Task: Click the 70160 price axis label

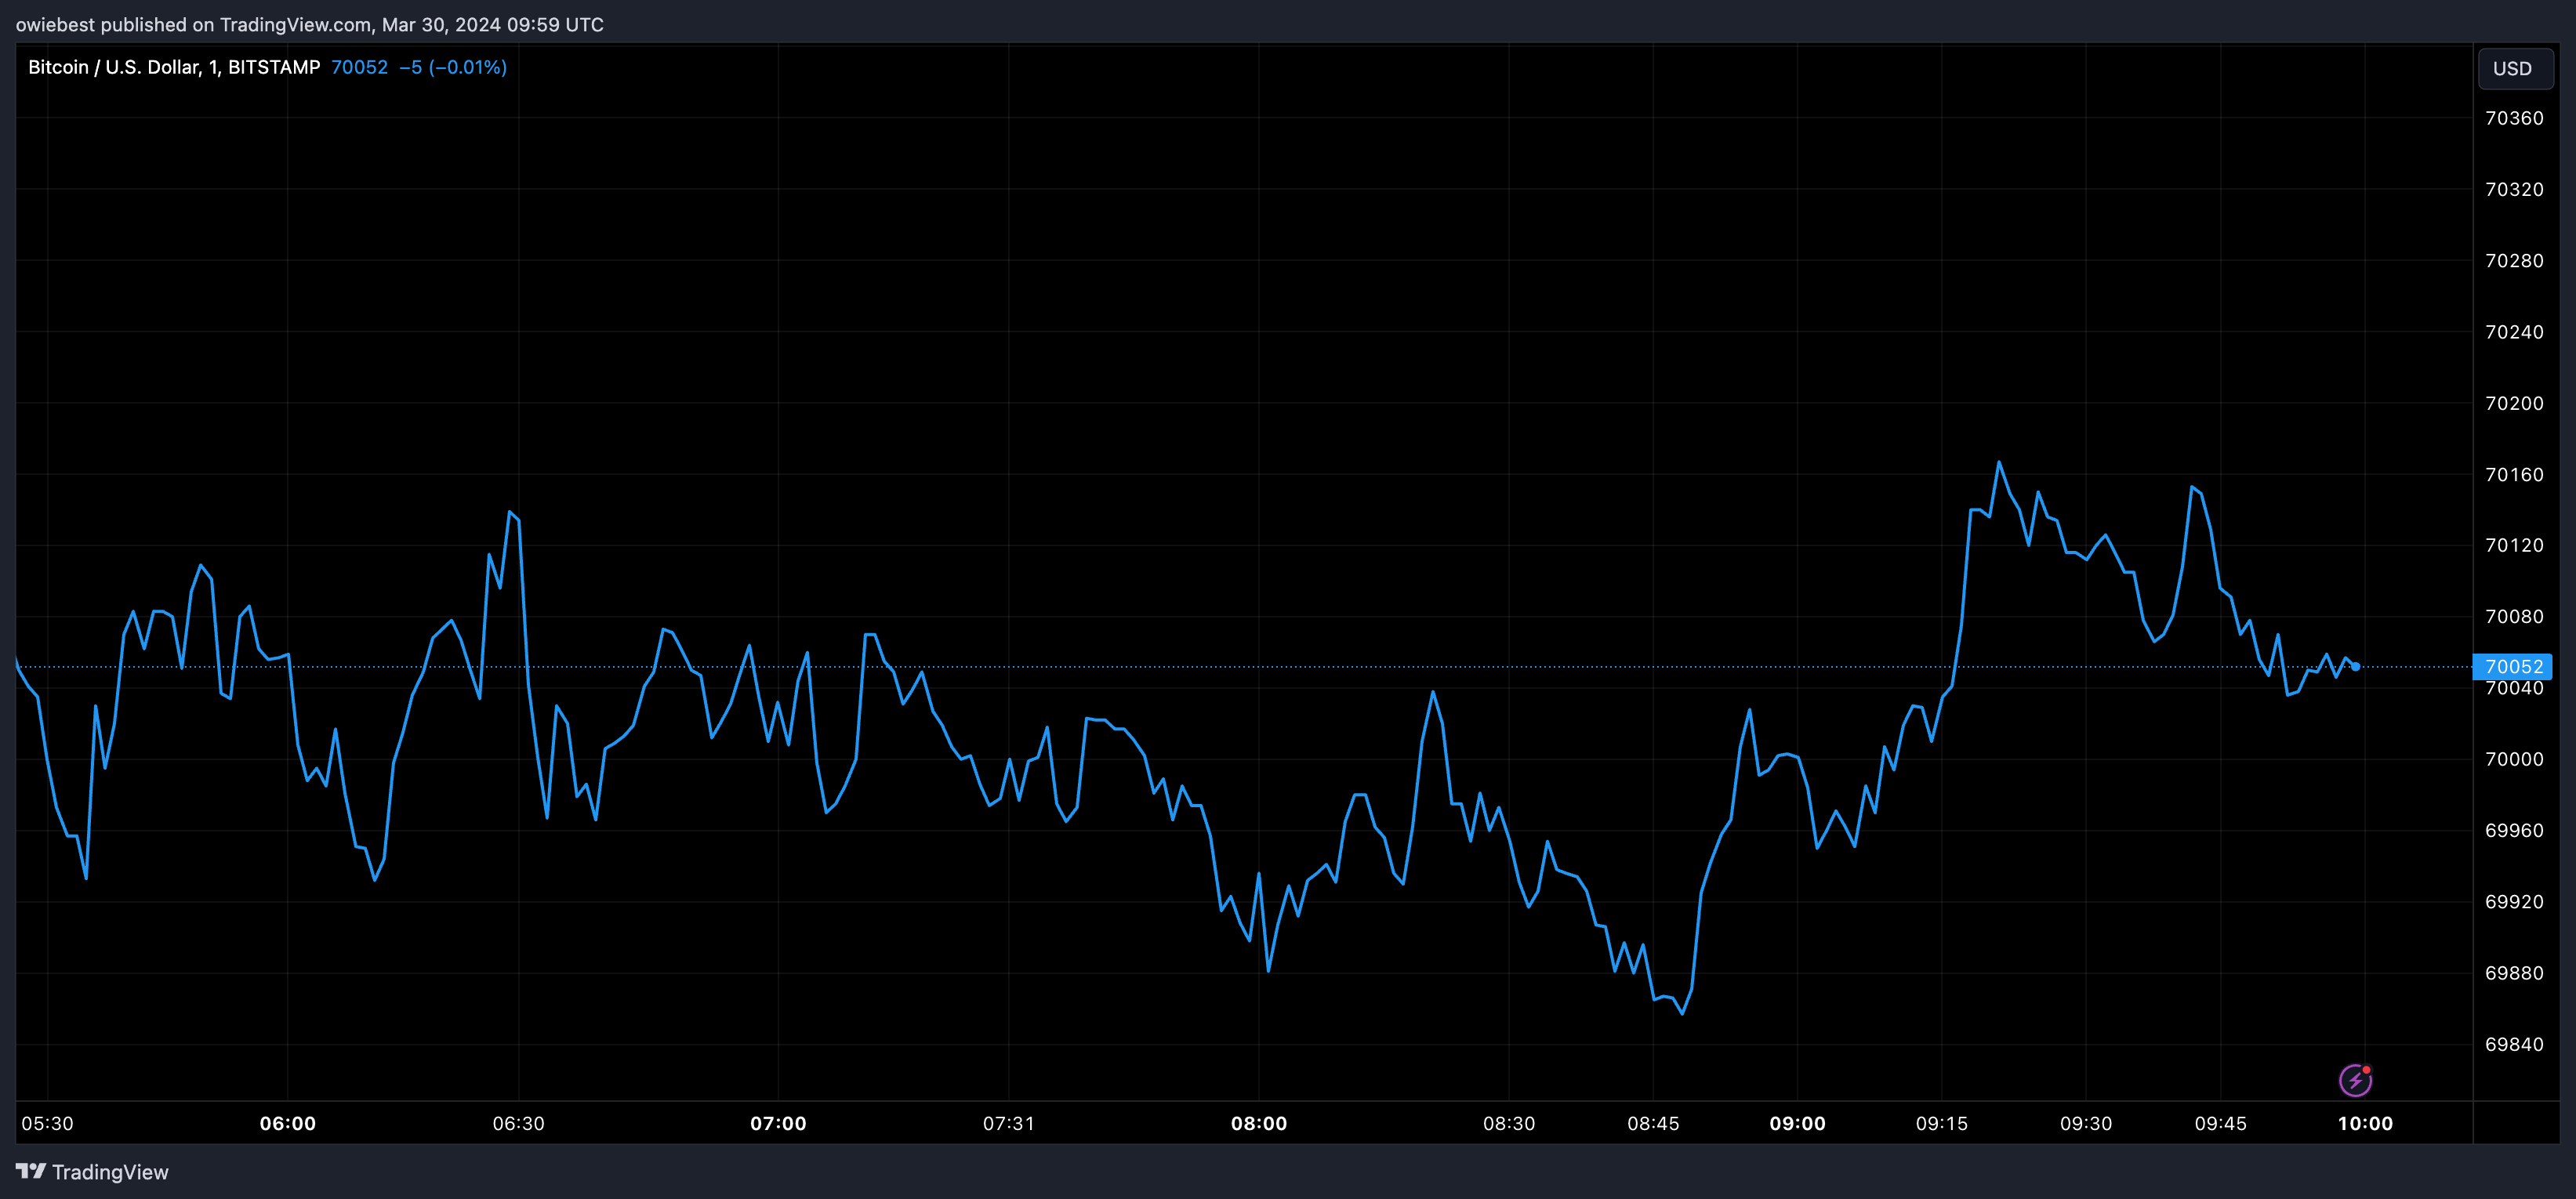Action: pyautogui.click(x=2514, y=474)
